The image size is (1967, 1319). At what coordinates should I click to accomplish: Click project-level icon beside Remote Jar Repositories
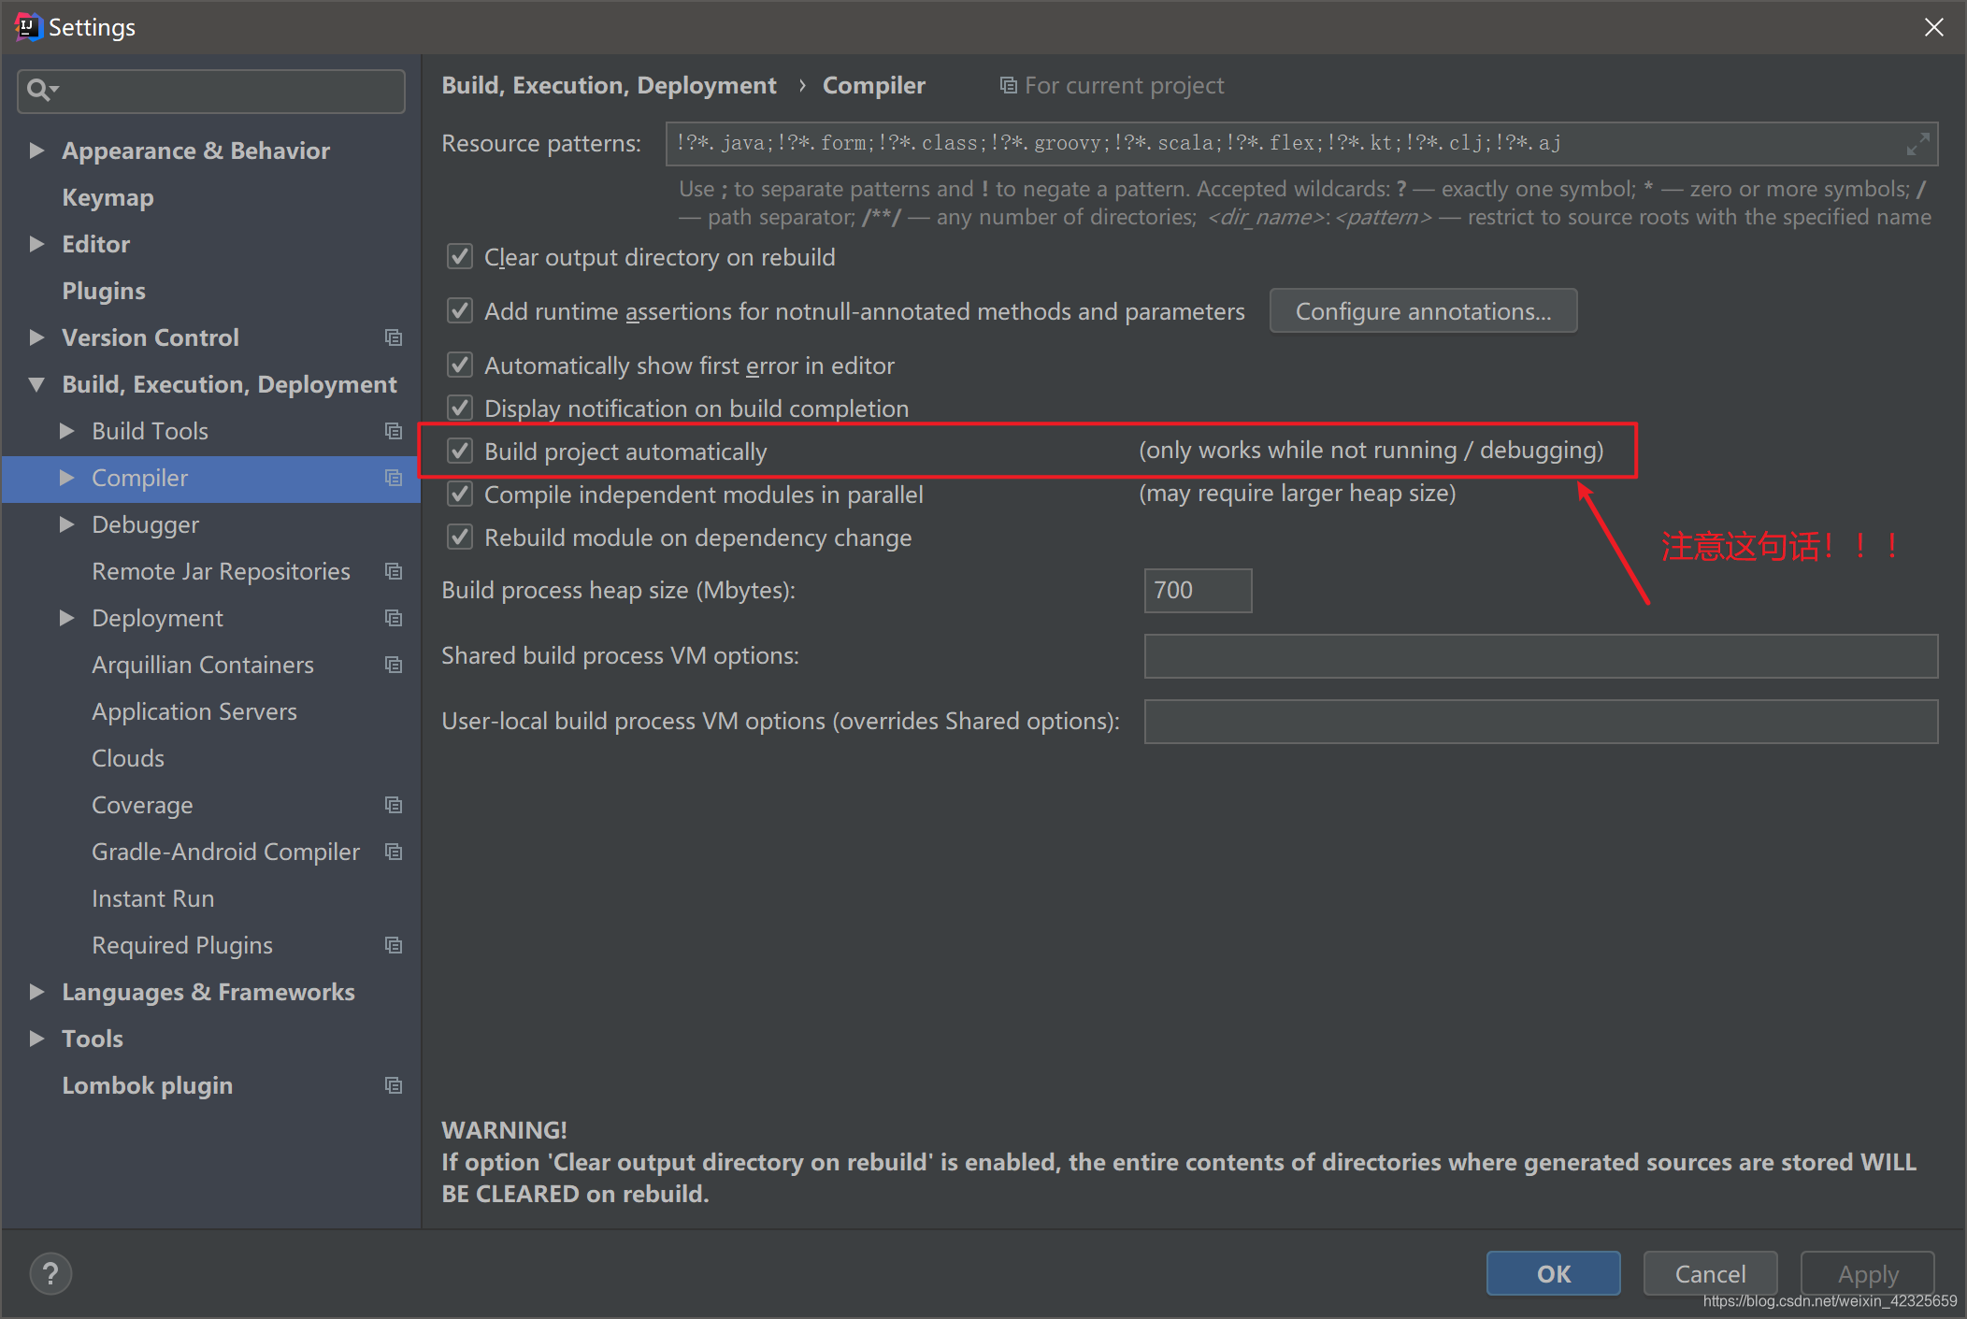tap(394, 571)
